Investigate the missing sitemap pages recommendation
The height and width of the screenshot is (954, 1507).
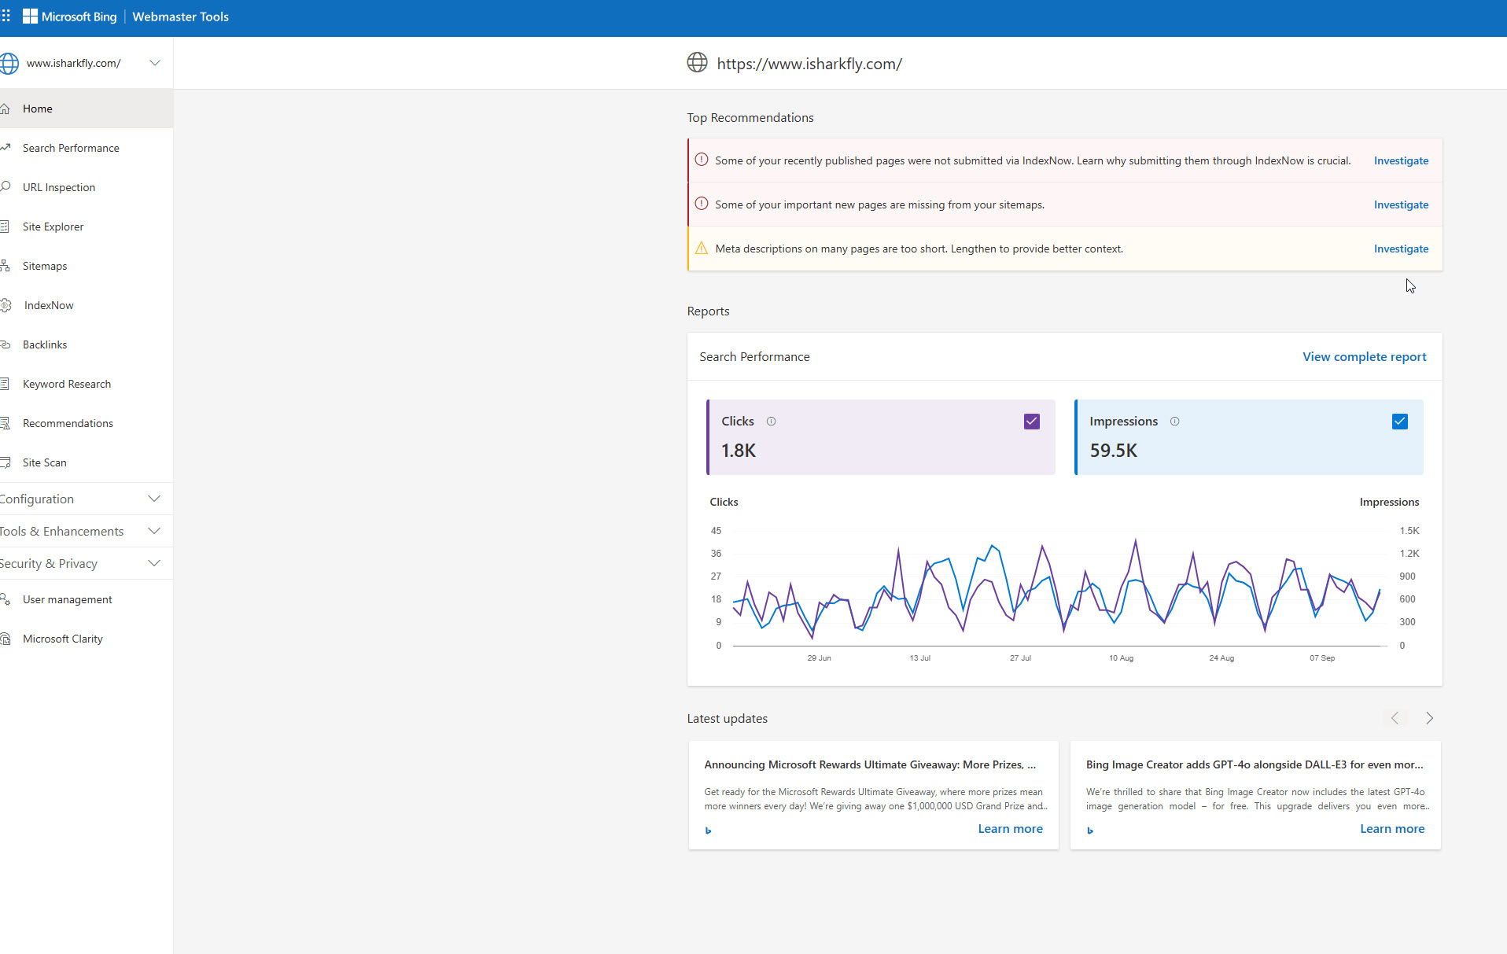(x=1401, y=204)
